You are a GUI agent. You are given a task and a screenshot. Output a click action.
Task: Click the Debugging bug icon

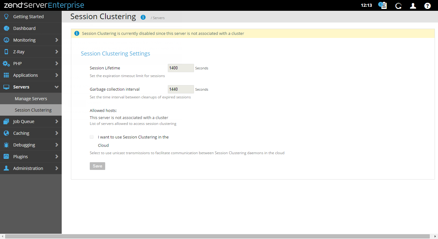pos(6,145)
